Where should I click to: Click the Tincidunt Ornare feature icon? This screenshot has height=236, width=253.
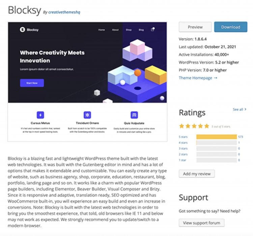point(87,115)
